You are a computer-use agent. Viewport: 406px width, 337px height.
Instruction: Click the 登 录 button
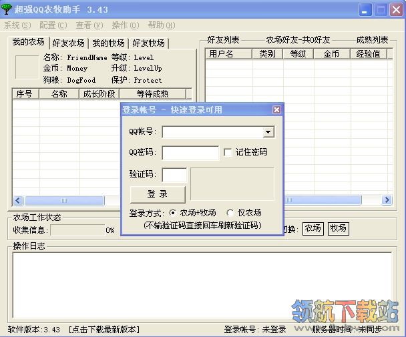(158, 194)
